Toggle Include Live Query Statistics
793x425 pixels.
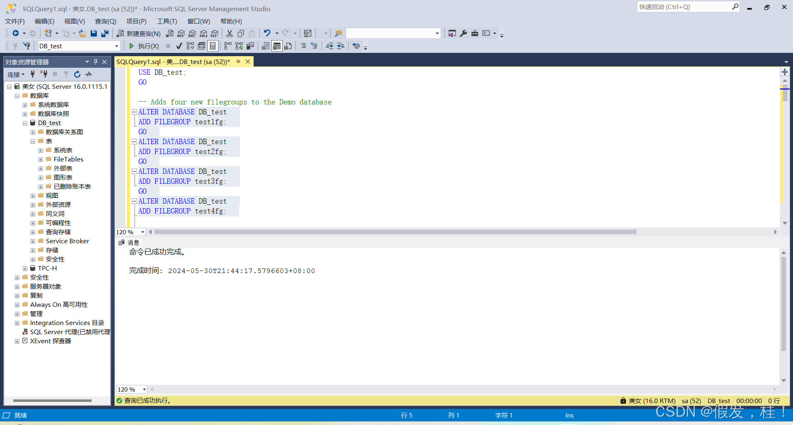pos(239,46)
